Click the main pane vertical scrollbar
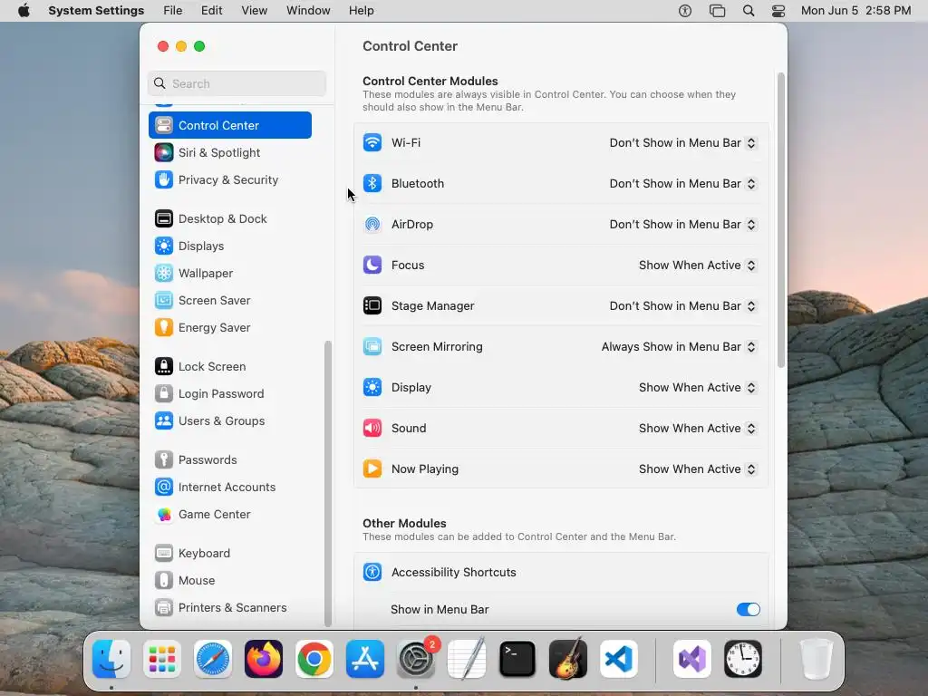Screen dimensions: 928x696 point(781,219)
